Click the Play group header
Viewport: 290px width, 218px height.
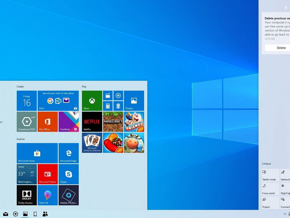84,87
